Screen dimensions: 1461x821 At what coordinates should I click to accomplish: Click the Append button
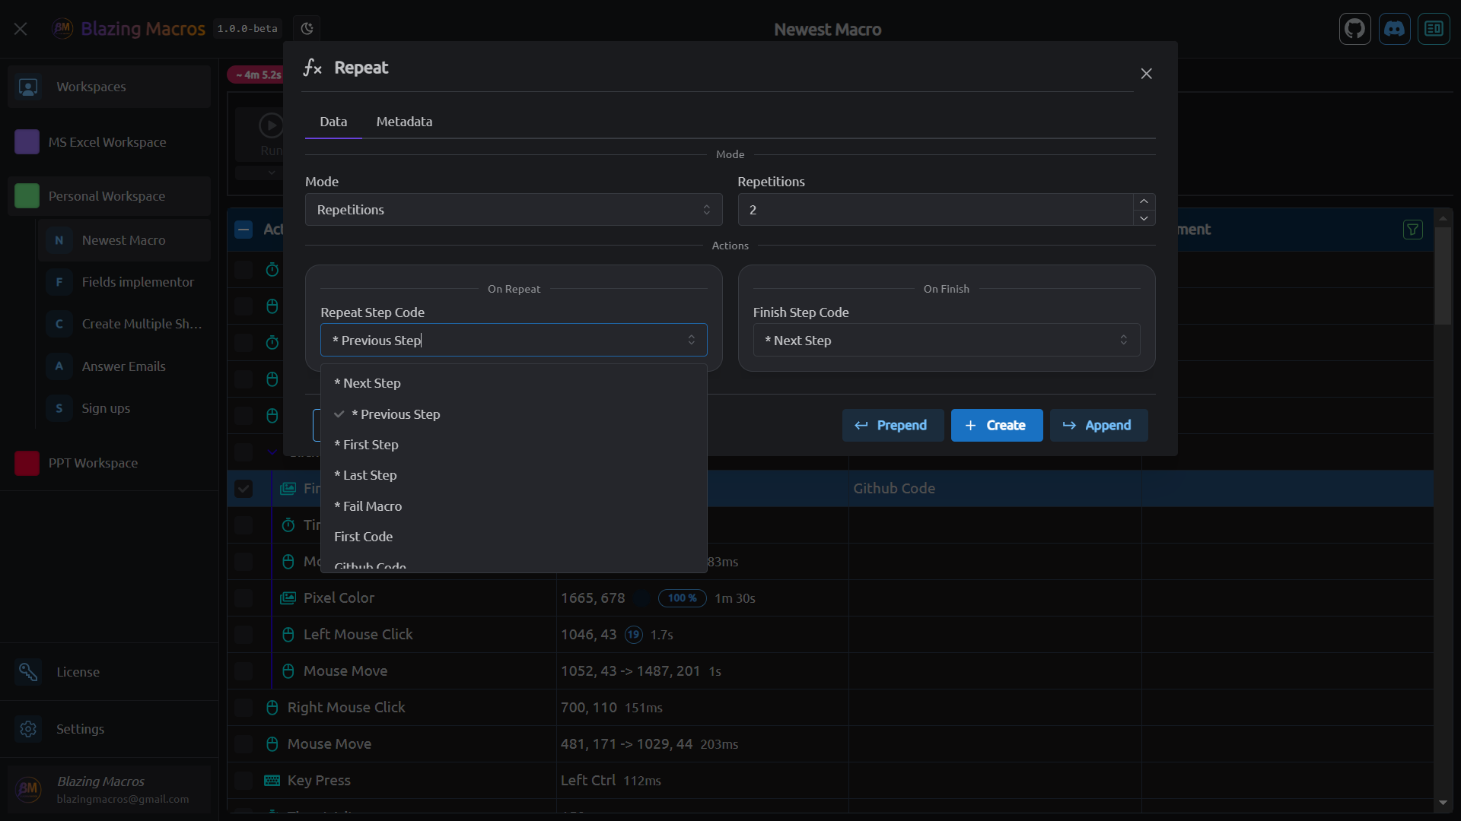coord(1098,426)
